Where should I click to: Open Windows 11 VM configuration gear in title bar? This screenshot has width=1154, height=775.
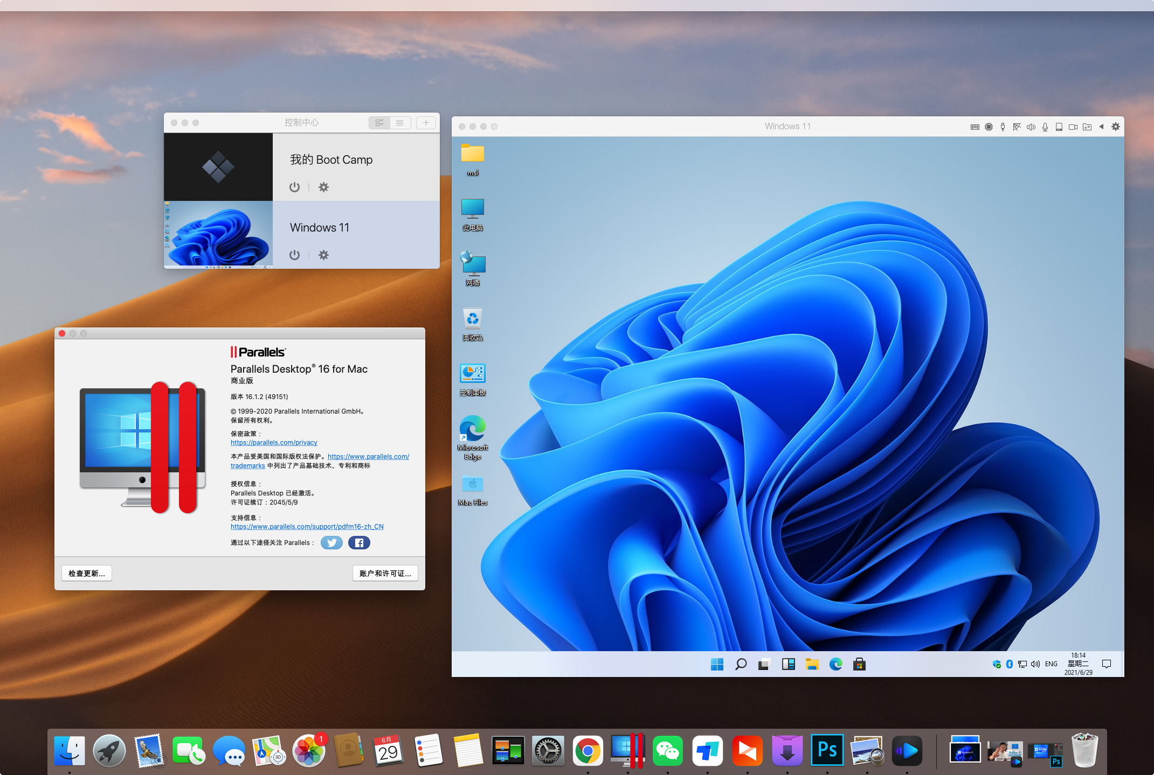click(1116, 127)
